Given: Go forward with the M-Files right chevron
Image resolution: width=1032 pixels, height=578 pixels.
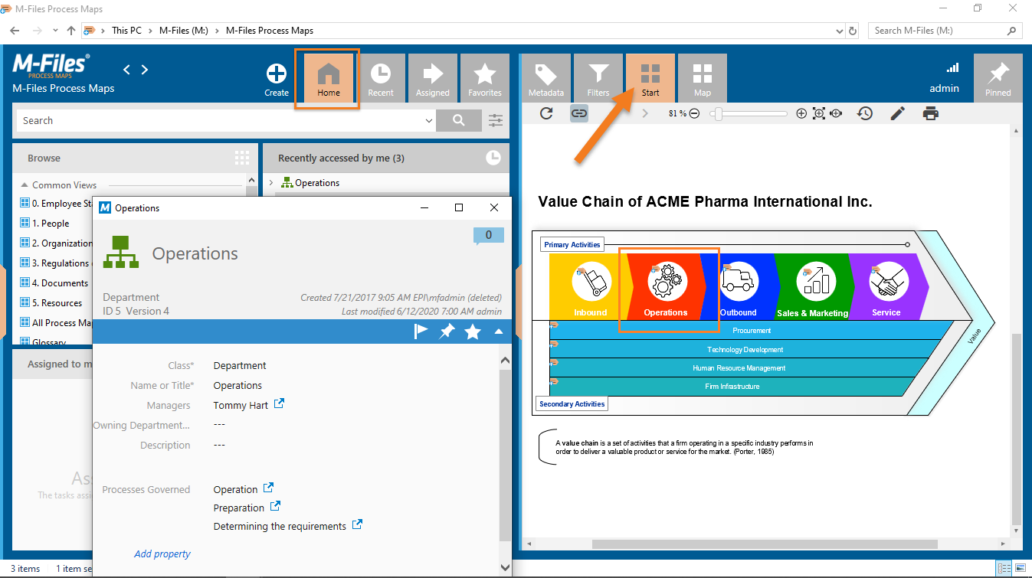Looking at the screenshot, I should point(144,70).
